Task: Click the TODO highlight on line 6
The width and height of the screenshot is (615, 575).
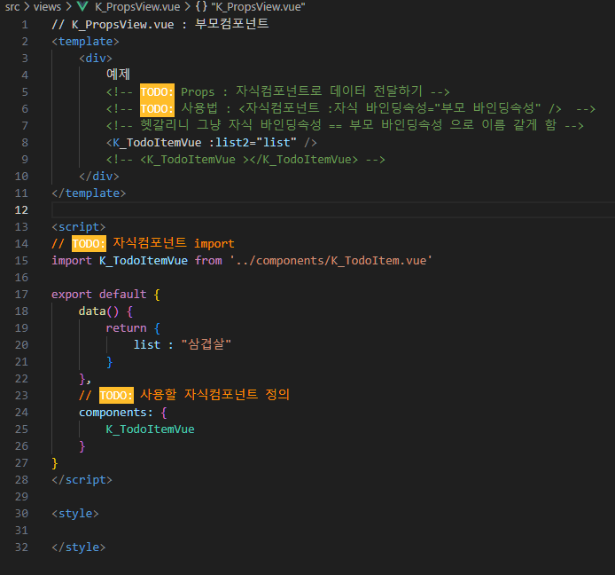Action: tap(157, 109)
